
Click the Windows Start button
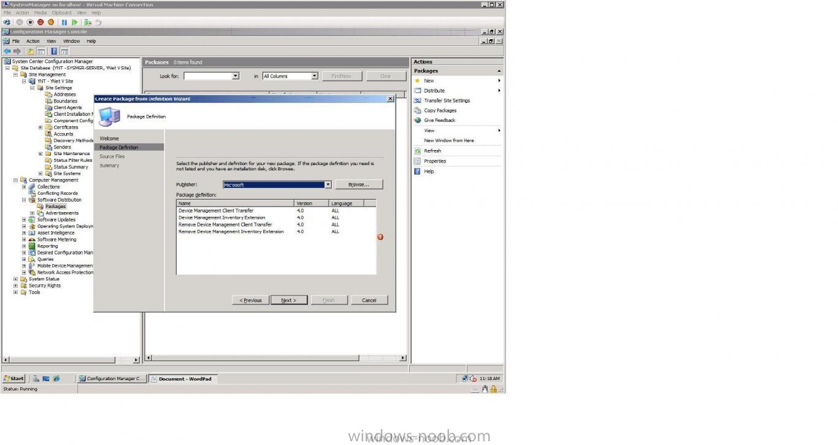14,379
